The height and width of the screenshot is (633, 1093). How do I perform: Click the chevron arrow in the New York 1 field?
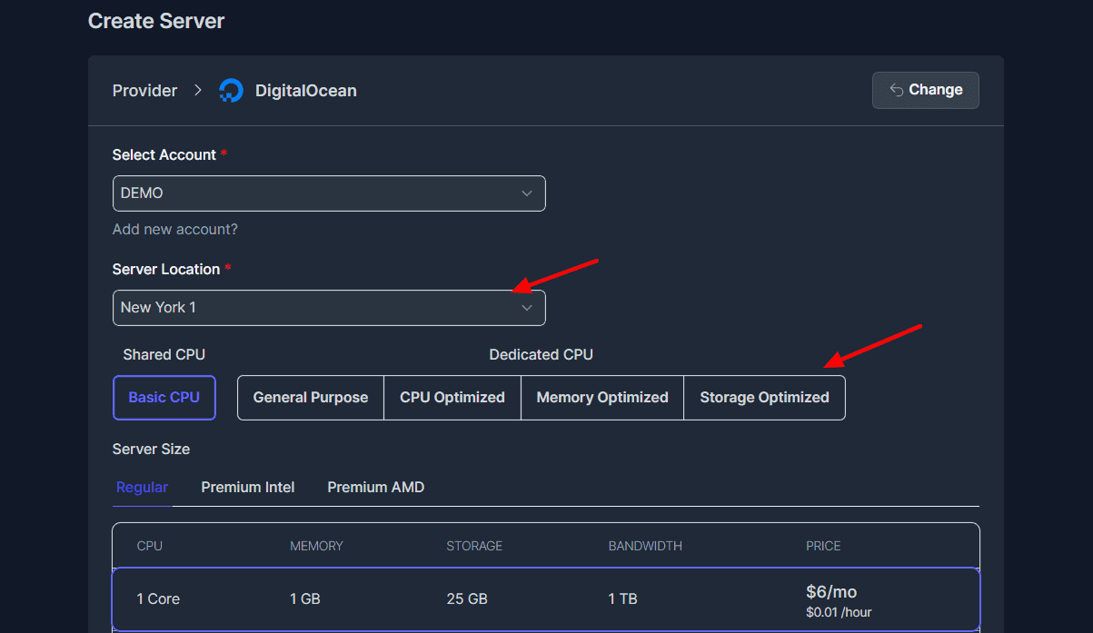pyautogui.click(x=526, y=308)
